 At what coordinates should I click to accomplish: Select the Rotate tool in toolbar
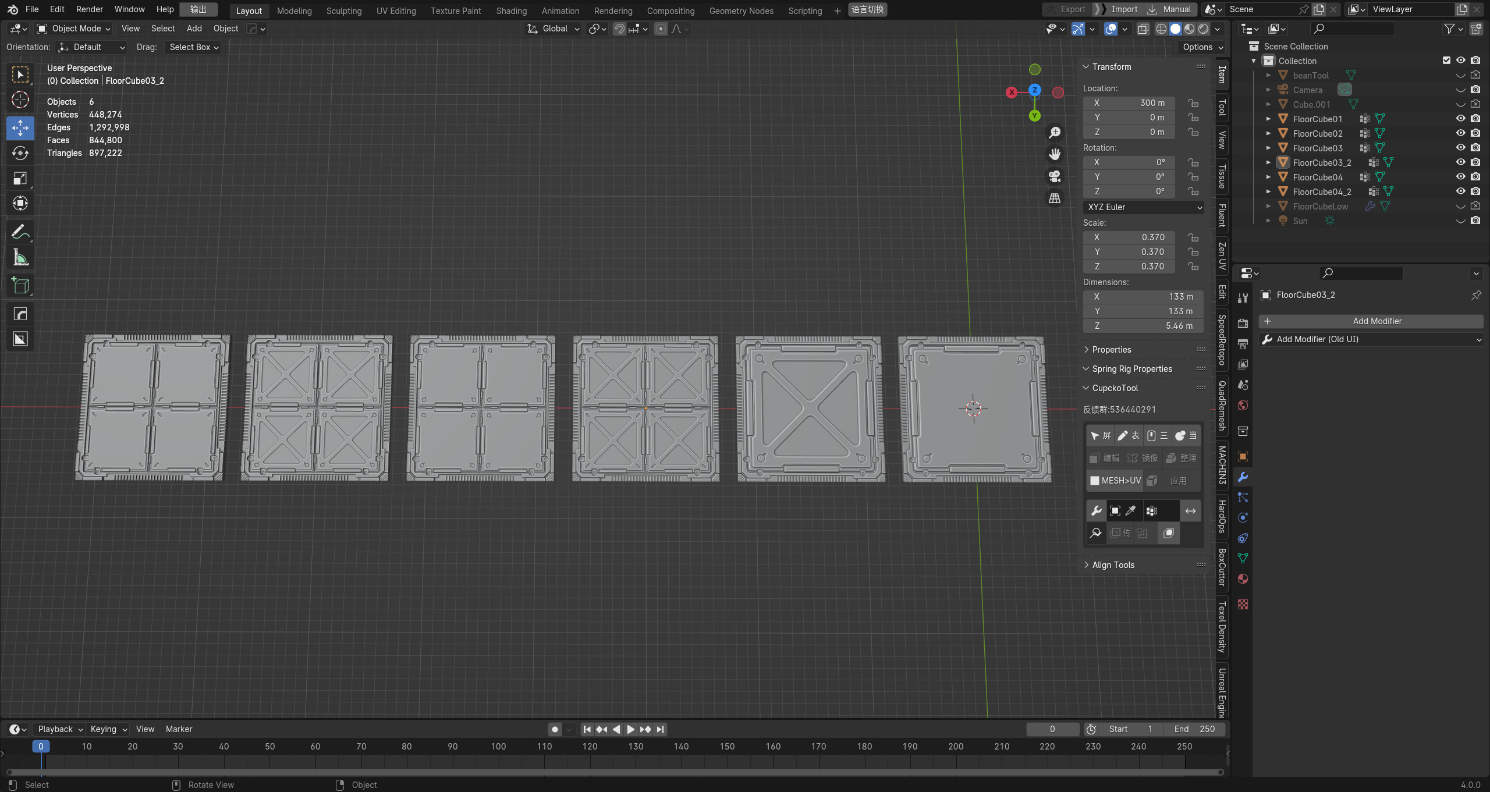pos(20,153)
